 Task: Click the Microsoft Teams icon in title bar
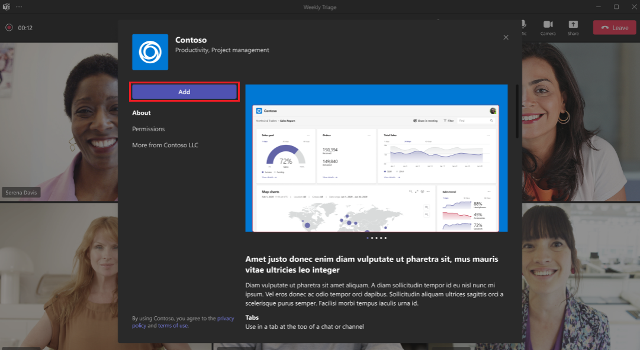click(x=7, y=7)
